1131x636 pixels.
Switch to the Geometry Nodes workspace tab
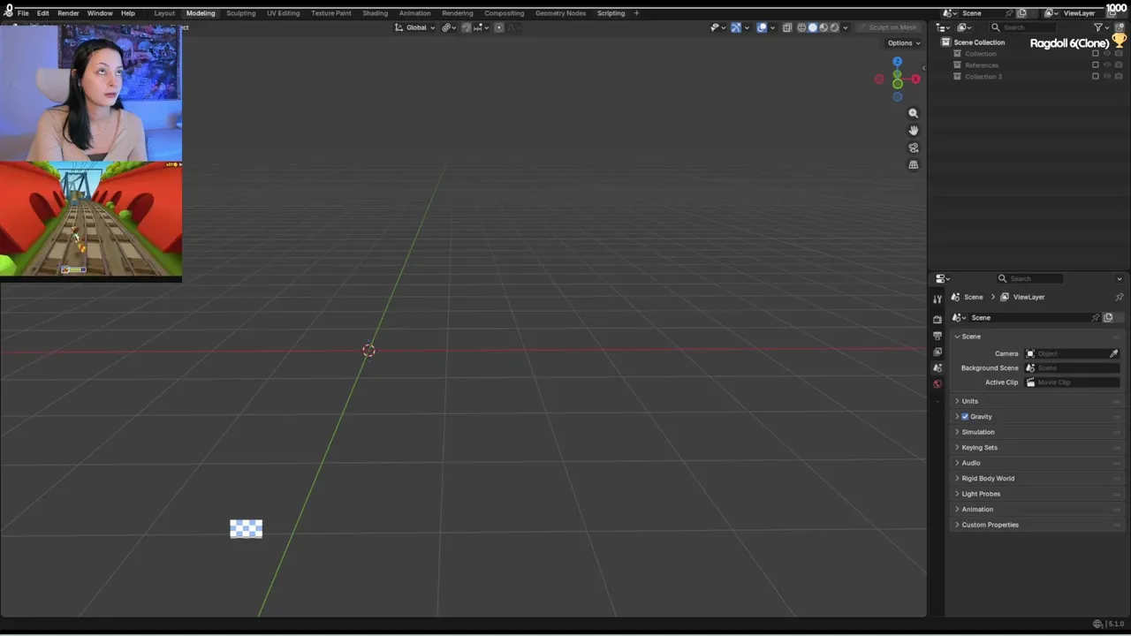click(x=560, y=13)
